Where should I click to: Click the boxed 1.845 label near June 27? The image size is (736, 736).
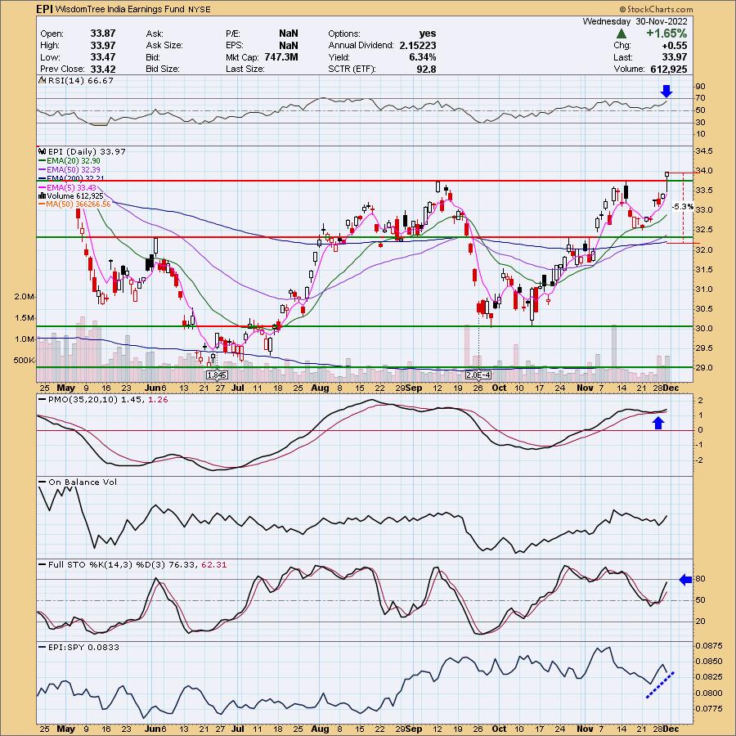[217, 375]
